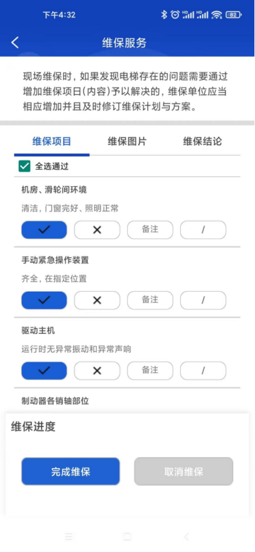This screenshot has height=552, width=255.
Task: Select slash option for 机房、滑轮间环境
Action: (x=203, y=230)
